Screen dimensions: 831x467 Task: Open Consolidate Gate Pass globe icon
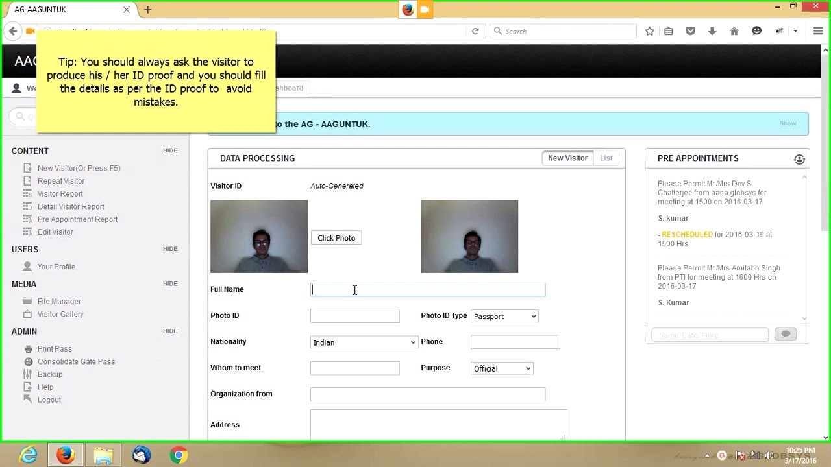27,362
